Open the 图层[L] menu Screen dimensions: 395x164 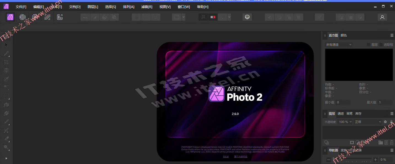[93, 7]
